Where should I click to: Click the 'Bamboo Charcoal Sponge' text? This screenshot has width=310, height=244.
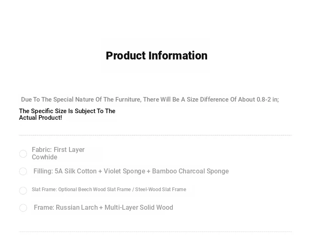point(190,171)
